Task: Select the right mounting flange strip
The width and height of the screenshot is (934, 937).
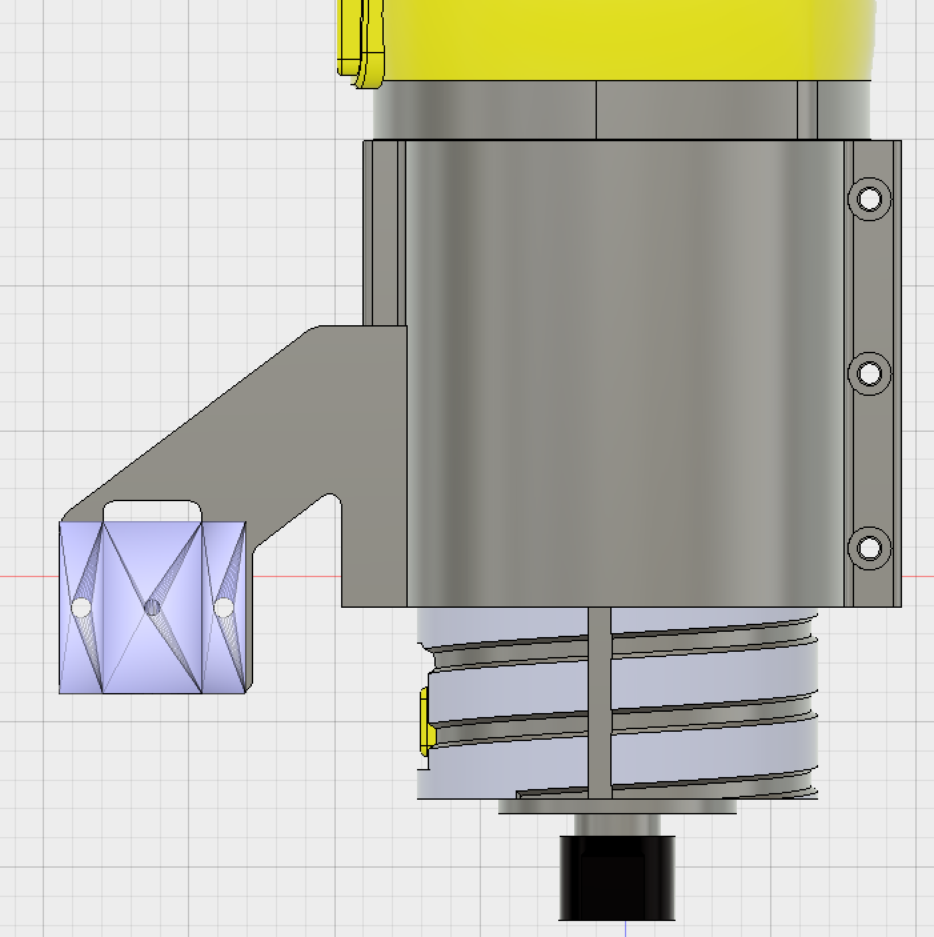Action: click(x=873, y=373)
